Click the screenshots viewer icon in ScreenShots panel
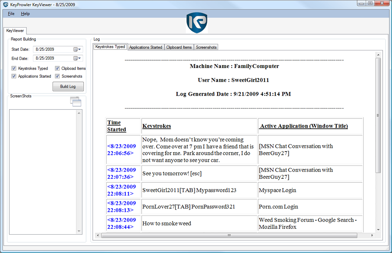The width and height of the screenshot is (392, 253). click(76, 101)
